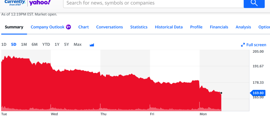Focus the search news, symbols field
This screenshot has height=116, width=270.
pos(153,3)
